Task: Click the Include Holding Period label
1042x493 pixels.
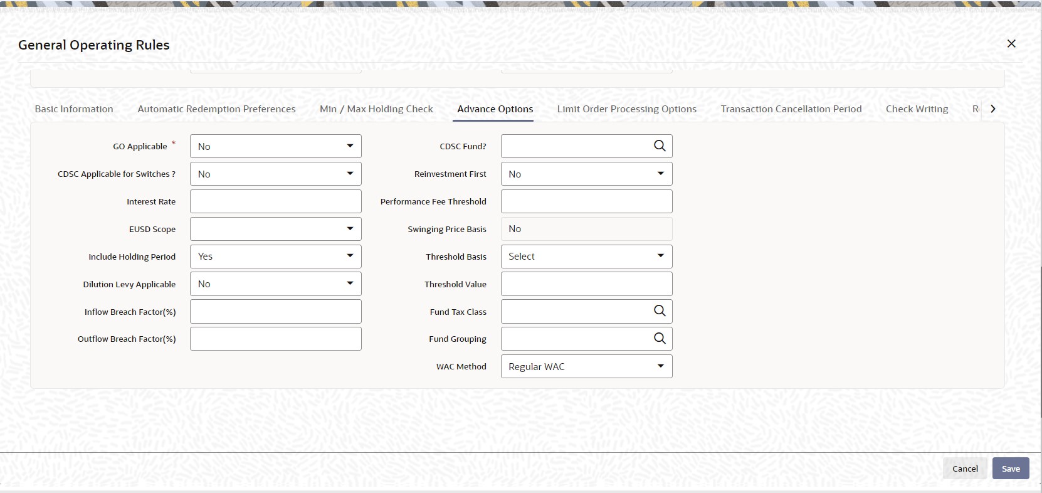Action: point(132,257)
